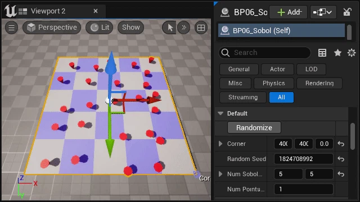Click the Num Points value field
This screenshot has width=360, height=202.
pos(304,189)
